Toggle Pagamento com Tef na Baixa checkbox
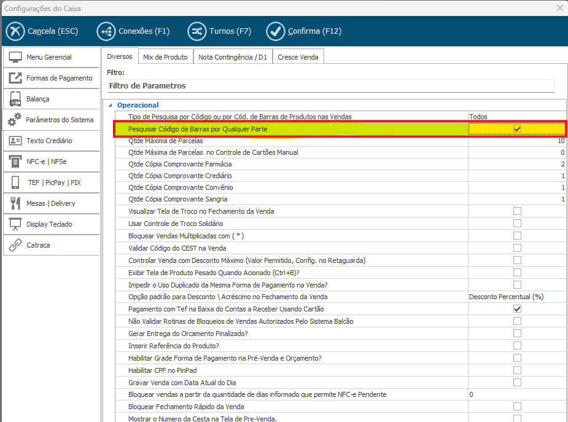 click(x=517, y=309)
